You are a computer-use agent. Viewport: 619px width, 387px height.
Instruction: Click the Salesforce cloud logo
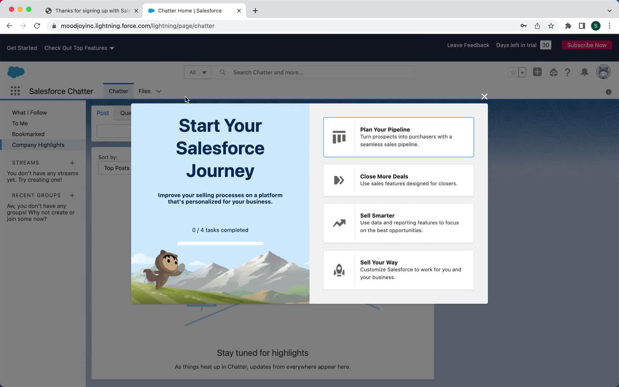(16, 72)
